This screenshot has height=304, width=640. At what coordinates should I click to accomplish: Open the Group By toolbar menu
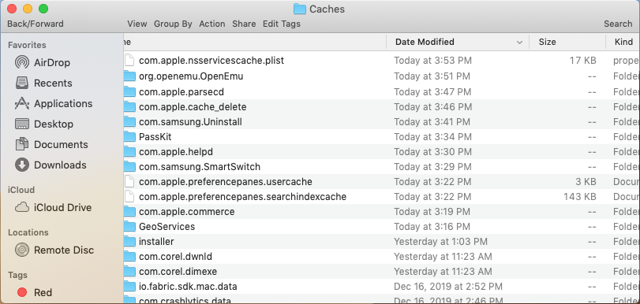coord(173,24)
